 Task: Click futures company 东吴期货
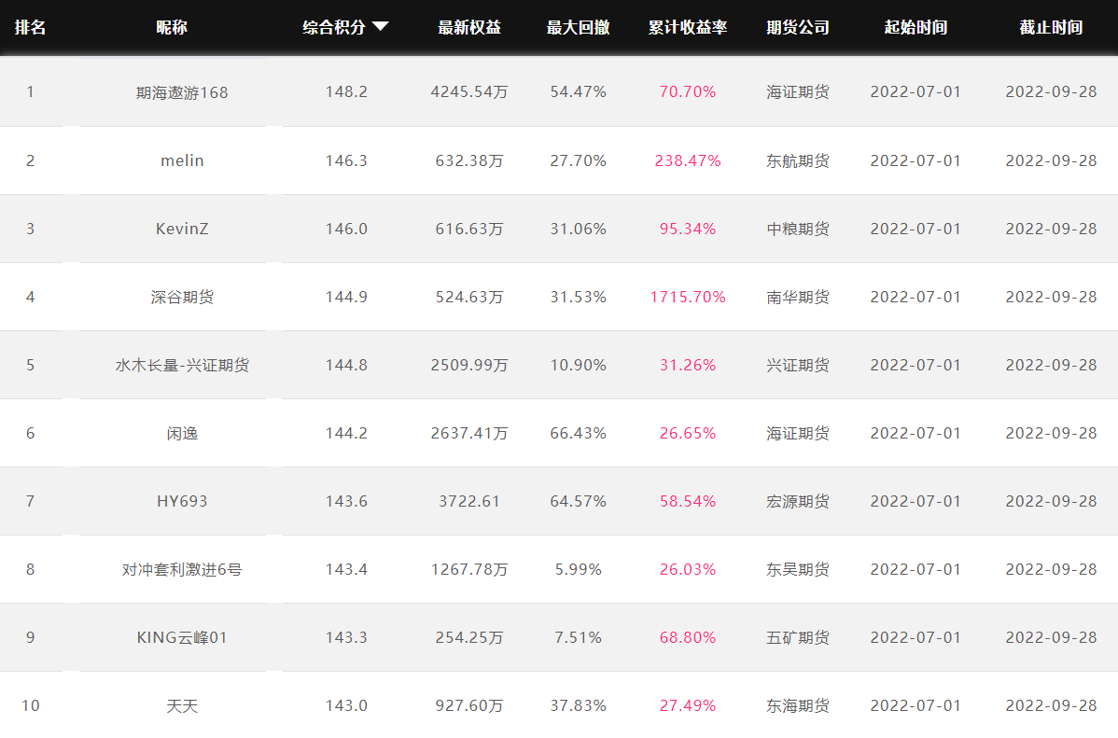pos(798,569)
